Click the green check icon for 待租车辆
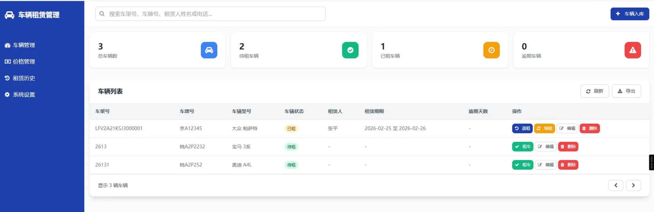This screenshot has width=654, height=212. [x=350, y=50]
